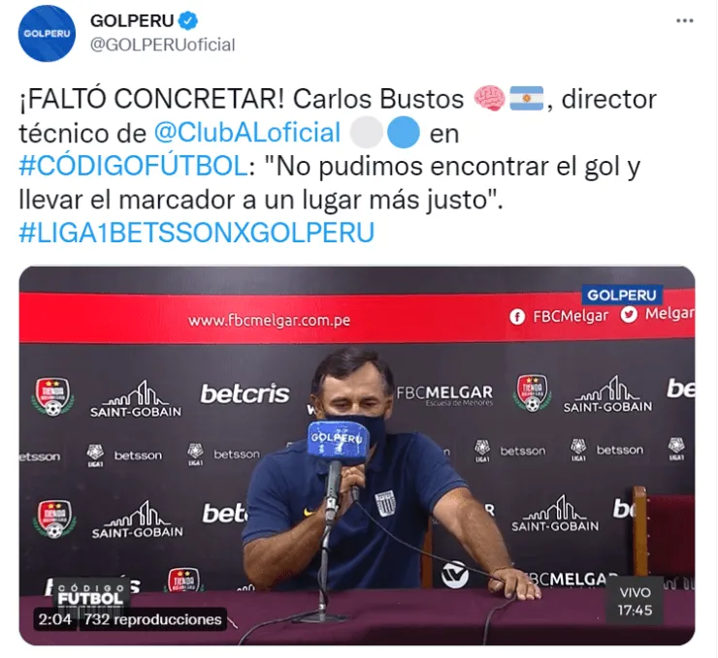
Task: Open the #CÓDIGOFÚTBOL hashtag
Action: click(x=133, y=166)
